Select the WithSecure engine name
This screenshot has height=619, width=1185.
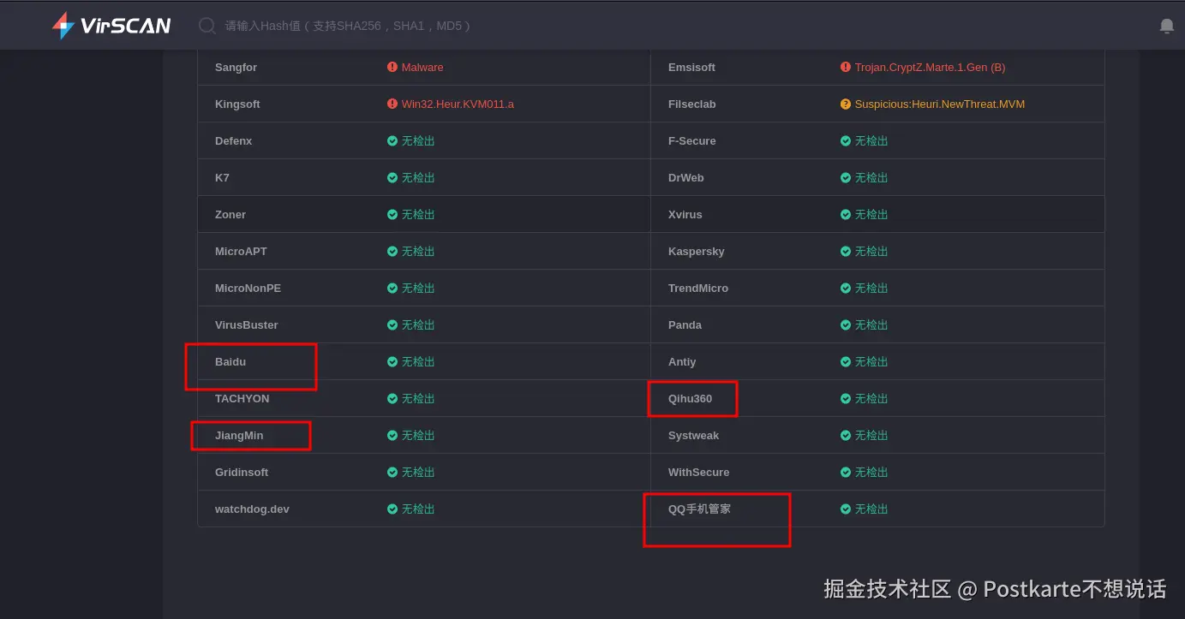click(698, 472)
